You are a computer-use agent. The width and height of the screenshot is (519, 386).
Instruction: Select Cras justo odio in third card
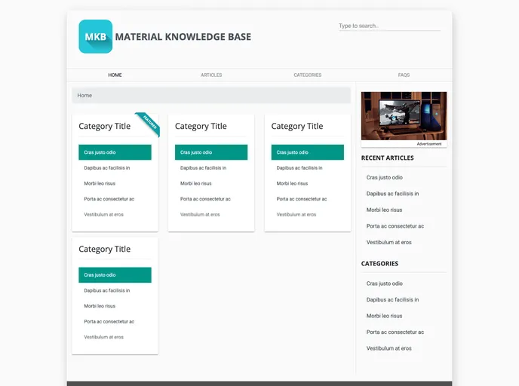[308, 152]
